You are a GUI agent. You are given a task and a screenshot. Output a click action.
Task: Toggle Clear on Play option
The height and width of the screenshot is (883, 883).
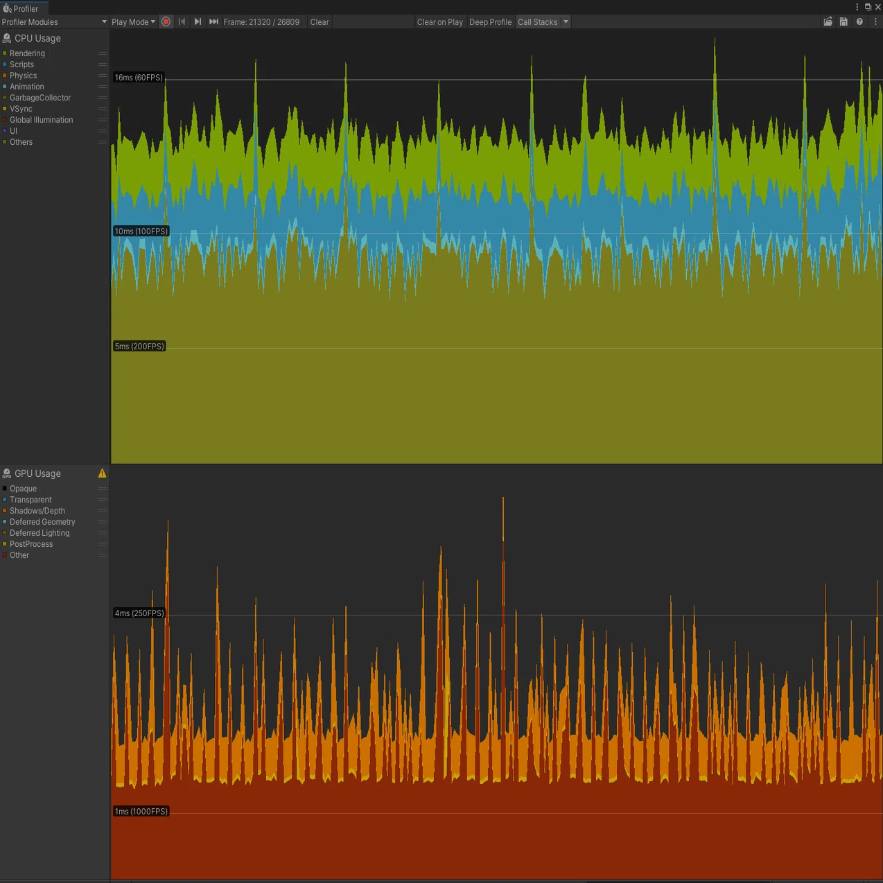(x=439, y=21)
